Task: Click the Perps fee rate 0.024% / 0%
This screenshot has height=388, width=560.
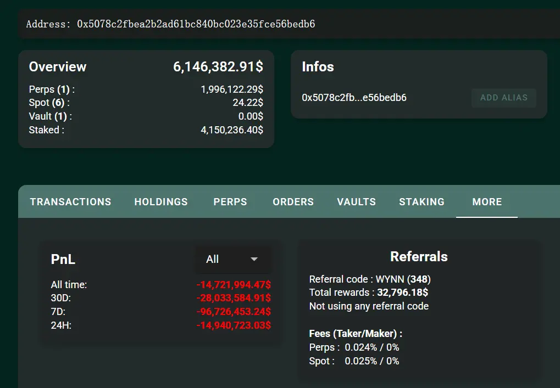Action: [372, 347]
